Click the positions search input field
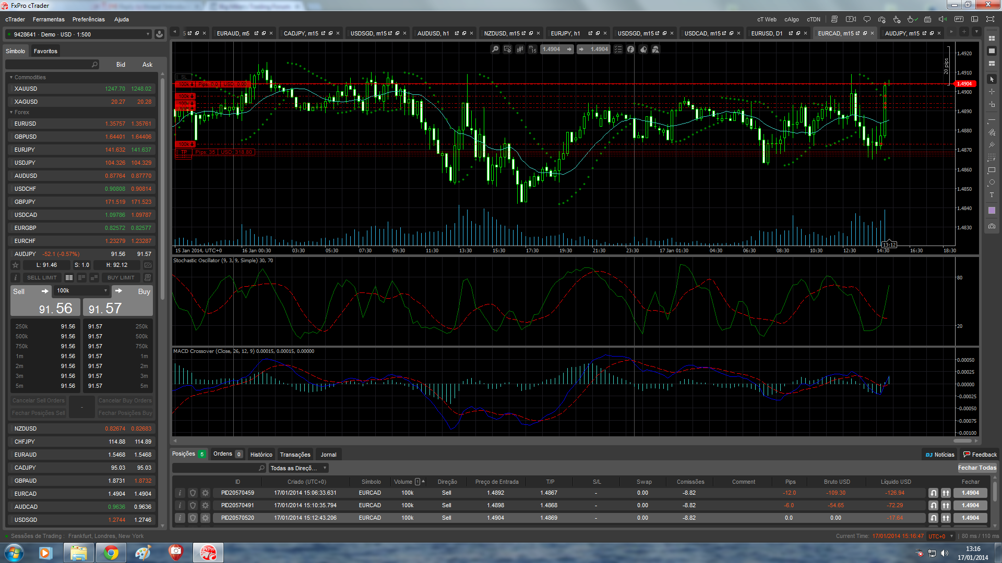This screenshot has height=563, width=1002. pos(219,468)
